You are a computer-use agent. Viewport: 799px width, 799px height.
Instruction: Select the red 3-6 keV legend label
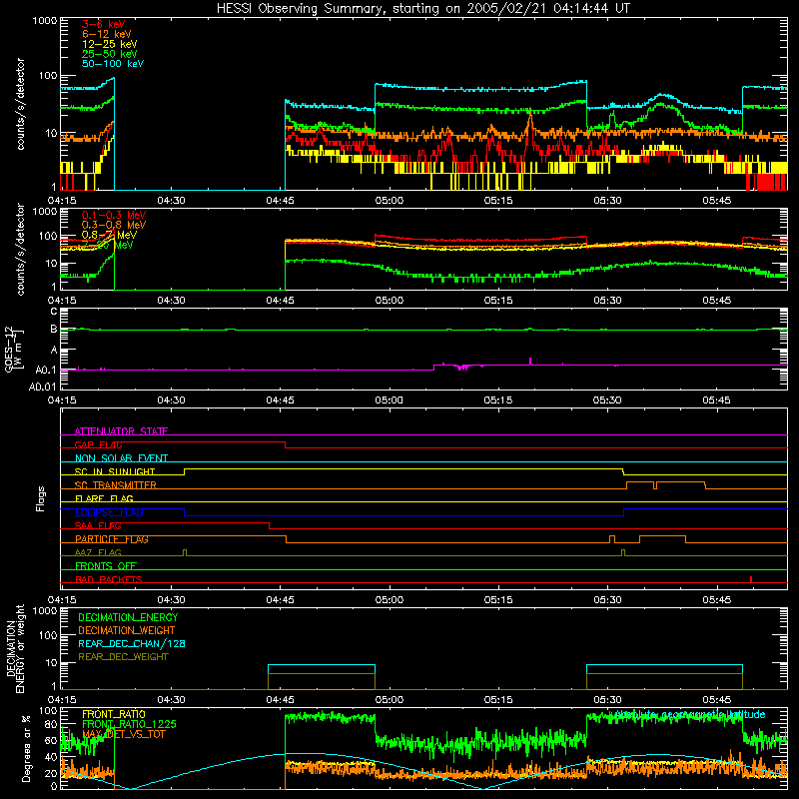click(x=103, y=24)
